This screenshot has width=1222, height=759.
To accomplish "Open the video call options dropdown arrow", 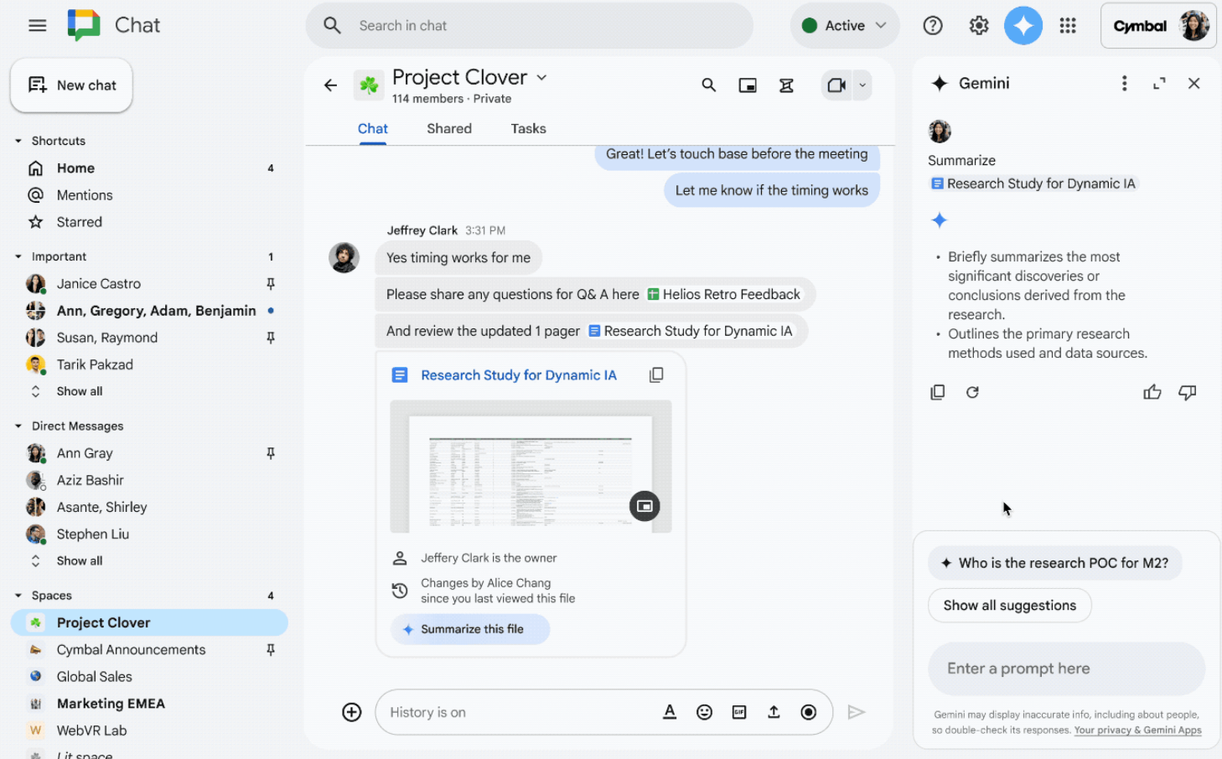I will pyautogui.click(x=862, y=85).
